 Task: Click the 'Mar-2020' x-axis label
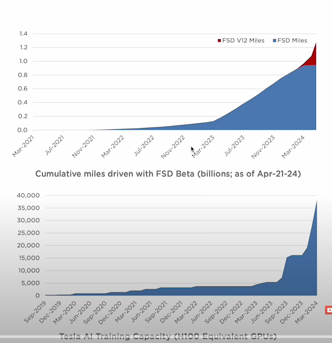pyautogui.click(x=65, y=312)
